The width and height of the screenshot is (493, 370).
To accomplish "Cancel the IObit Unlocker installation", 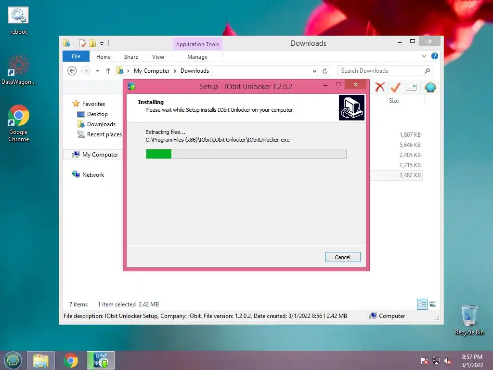I will (x=343, y=257).
